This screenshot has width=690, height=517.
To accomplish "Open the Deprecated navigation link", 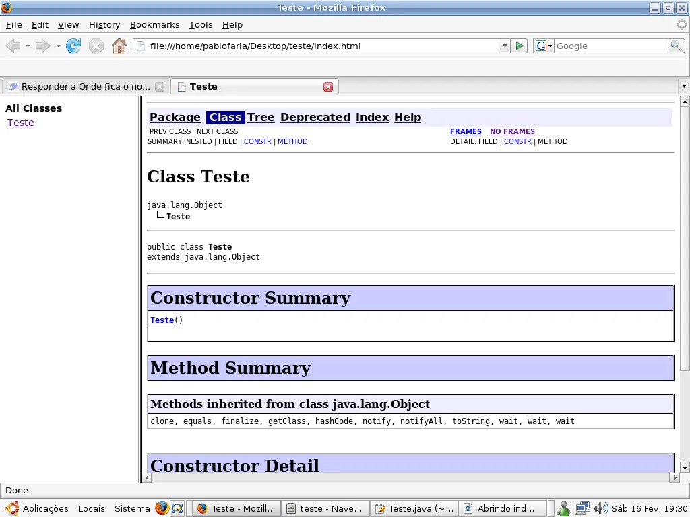I will click(315, 117).
